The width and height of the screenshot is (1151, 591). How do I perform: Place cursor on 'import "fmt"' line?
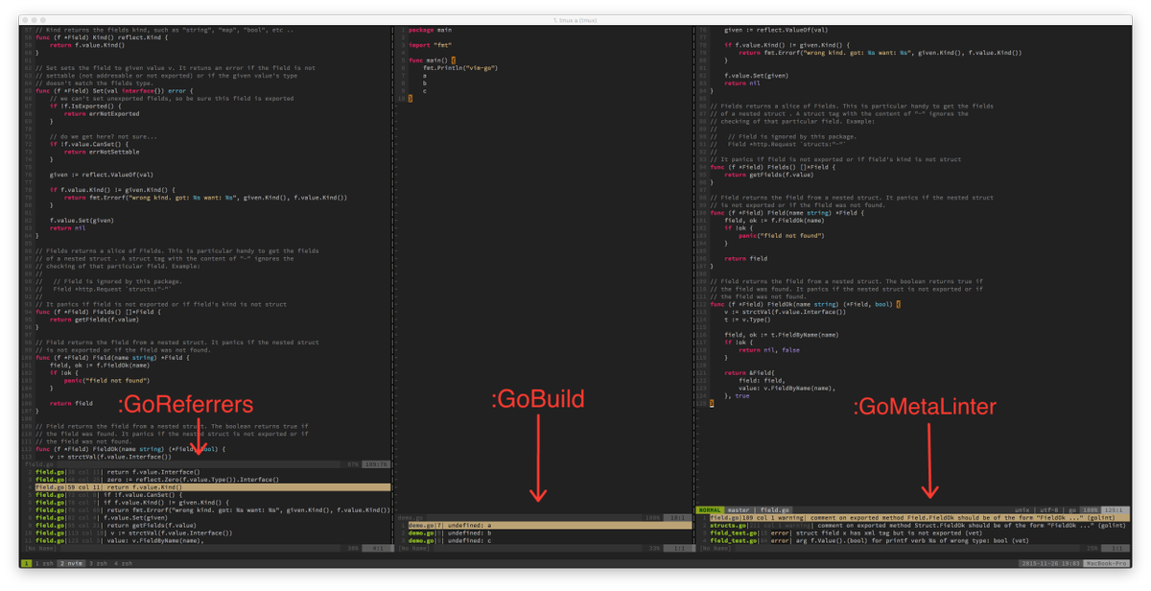pos(430,45)
